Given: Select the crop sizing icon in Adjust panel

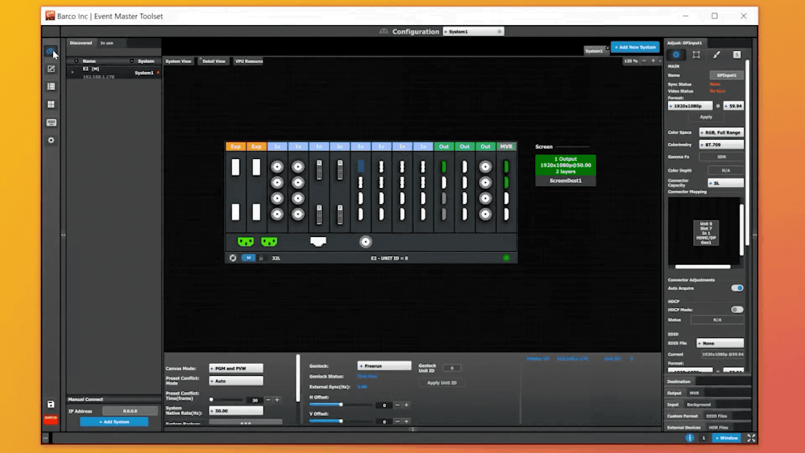Looking at the screenshot, I should pyautogui.click(x=696, y=55).
